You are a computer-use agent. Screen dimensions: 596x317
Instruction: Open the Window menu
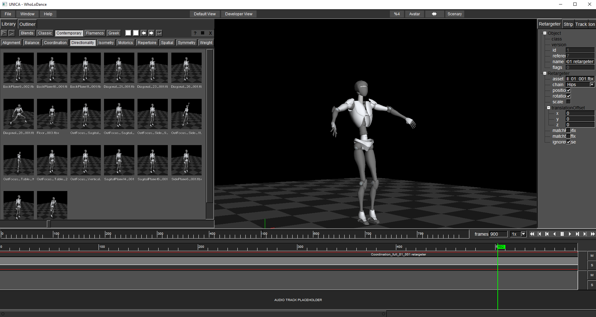point(27,14)
